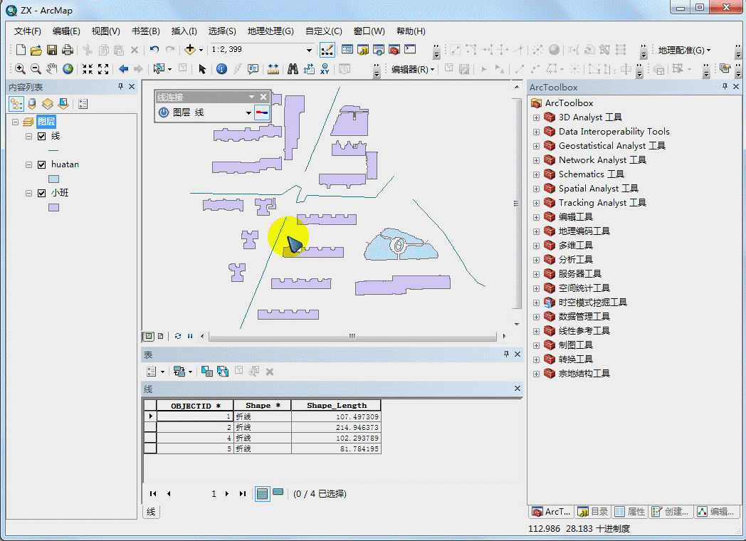Open the 自定义(C) menu
The height and width of the screenshot is (541, 746).
coord(323,31)
